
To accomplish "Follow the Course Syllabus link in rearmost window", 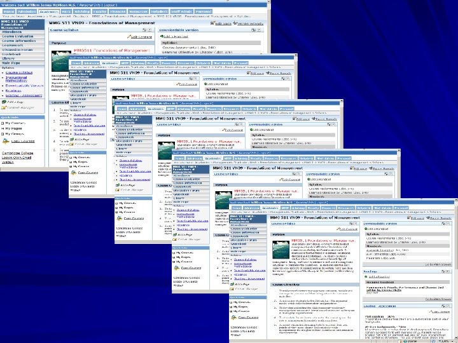I will click(19, 72).
